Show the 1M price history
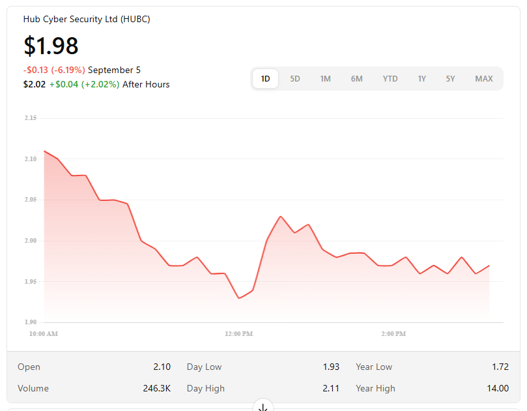Screen dimensions: 527x411 pyautogui.click(x=325, y=79)
